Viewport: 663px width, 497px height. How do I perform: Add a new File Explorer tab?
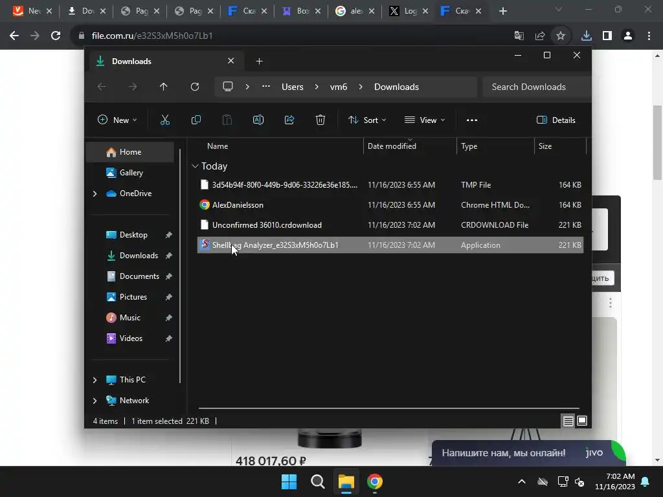pos(259,61)
